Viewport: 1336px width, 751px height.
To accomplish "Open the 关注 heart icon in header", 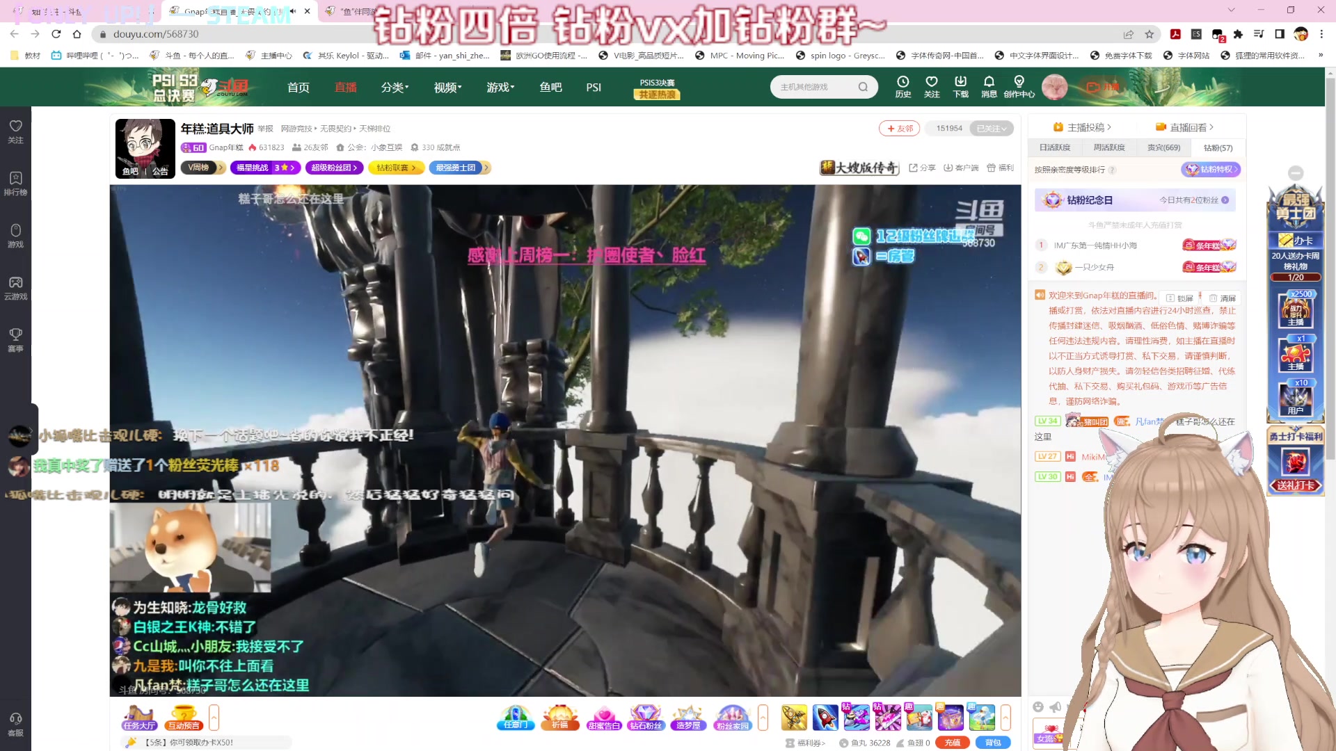I will tap(932, 87).
